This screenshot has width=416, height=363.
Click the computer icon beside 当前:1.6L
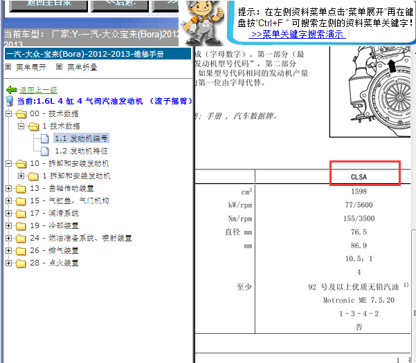pyautogui.click(x=10, y=101)
